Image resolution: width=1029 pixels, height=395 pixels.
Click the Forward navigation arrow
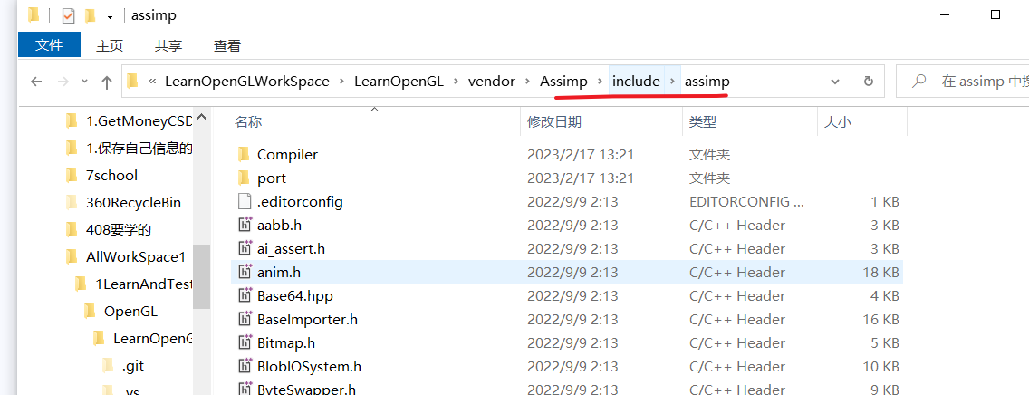pos(63,82)
